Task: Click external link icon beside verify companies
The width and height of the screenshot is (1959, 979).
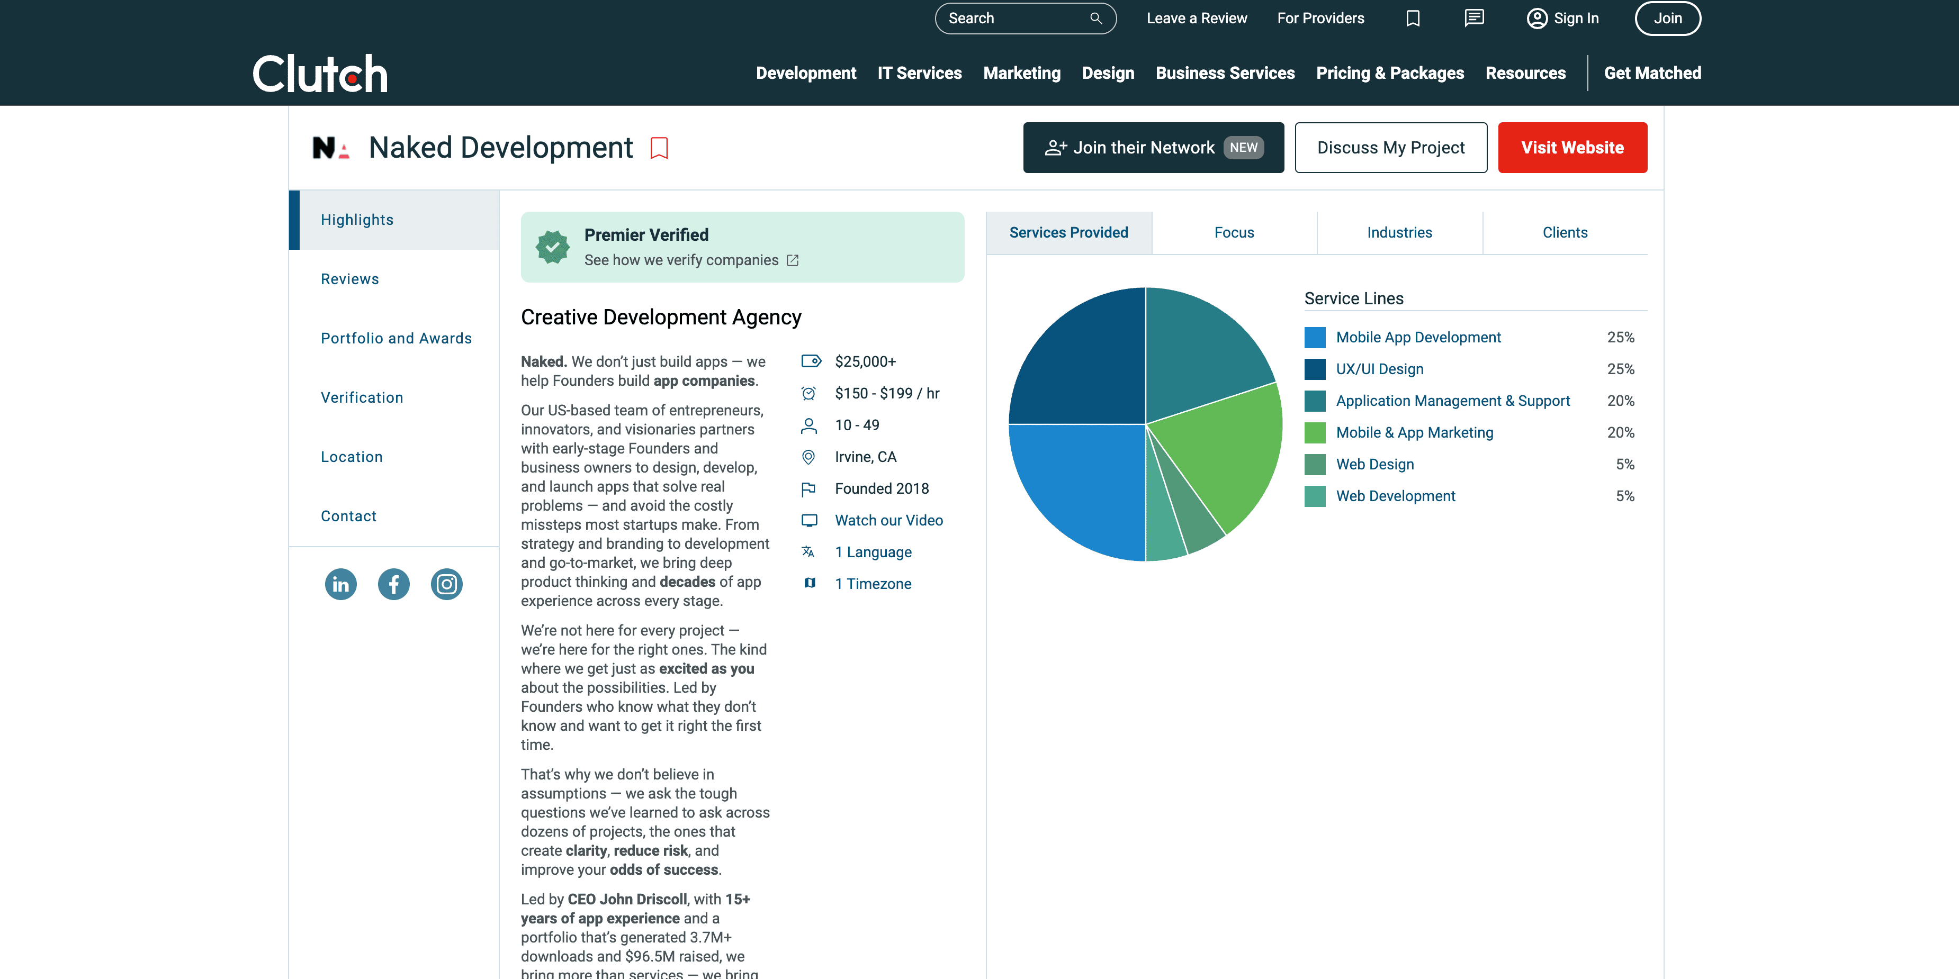Action: click(x=793, y=260)
